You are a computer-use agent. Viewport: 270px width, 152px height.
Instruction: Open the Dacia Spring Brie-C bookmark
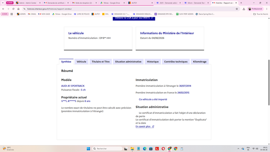(205, 14)
